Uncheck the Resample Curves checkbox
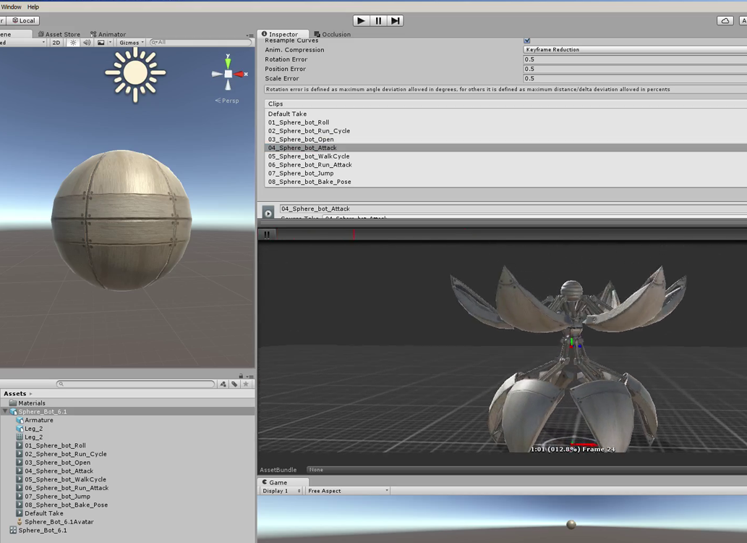This screenshot has width=747, height=543. 526,41
